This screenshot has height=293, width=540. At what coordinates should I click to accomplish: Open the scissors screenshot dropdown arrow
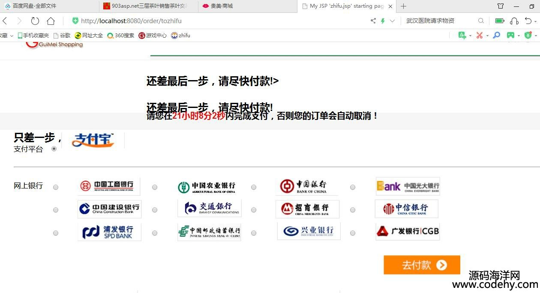[487, 36]
